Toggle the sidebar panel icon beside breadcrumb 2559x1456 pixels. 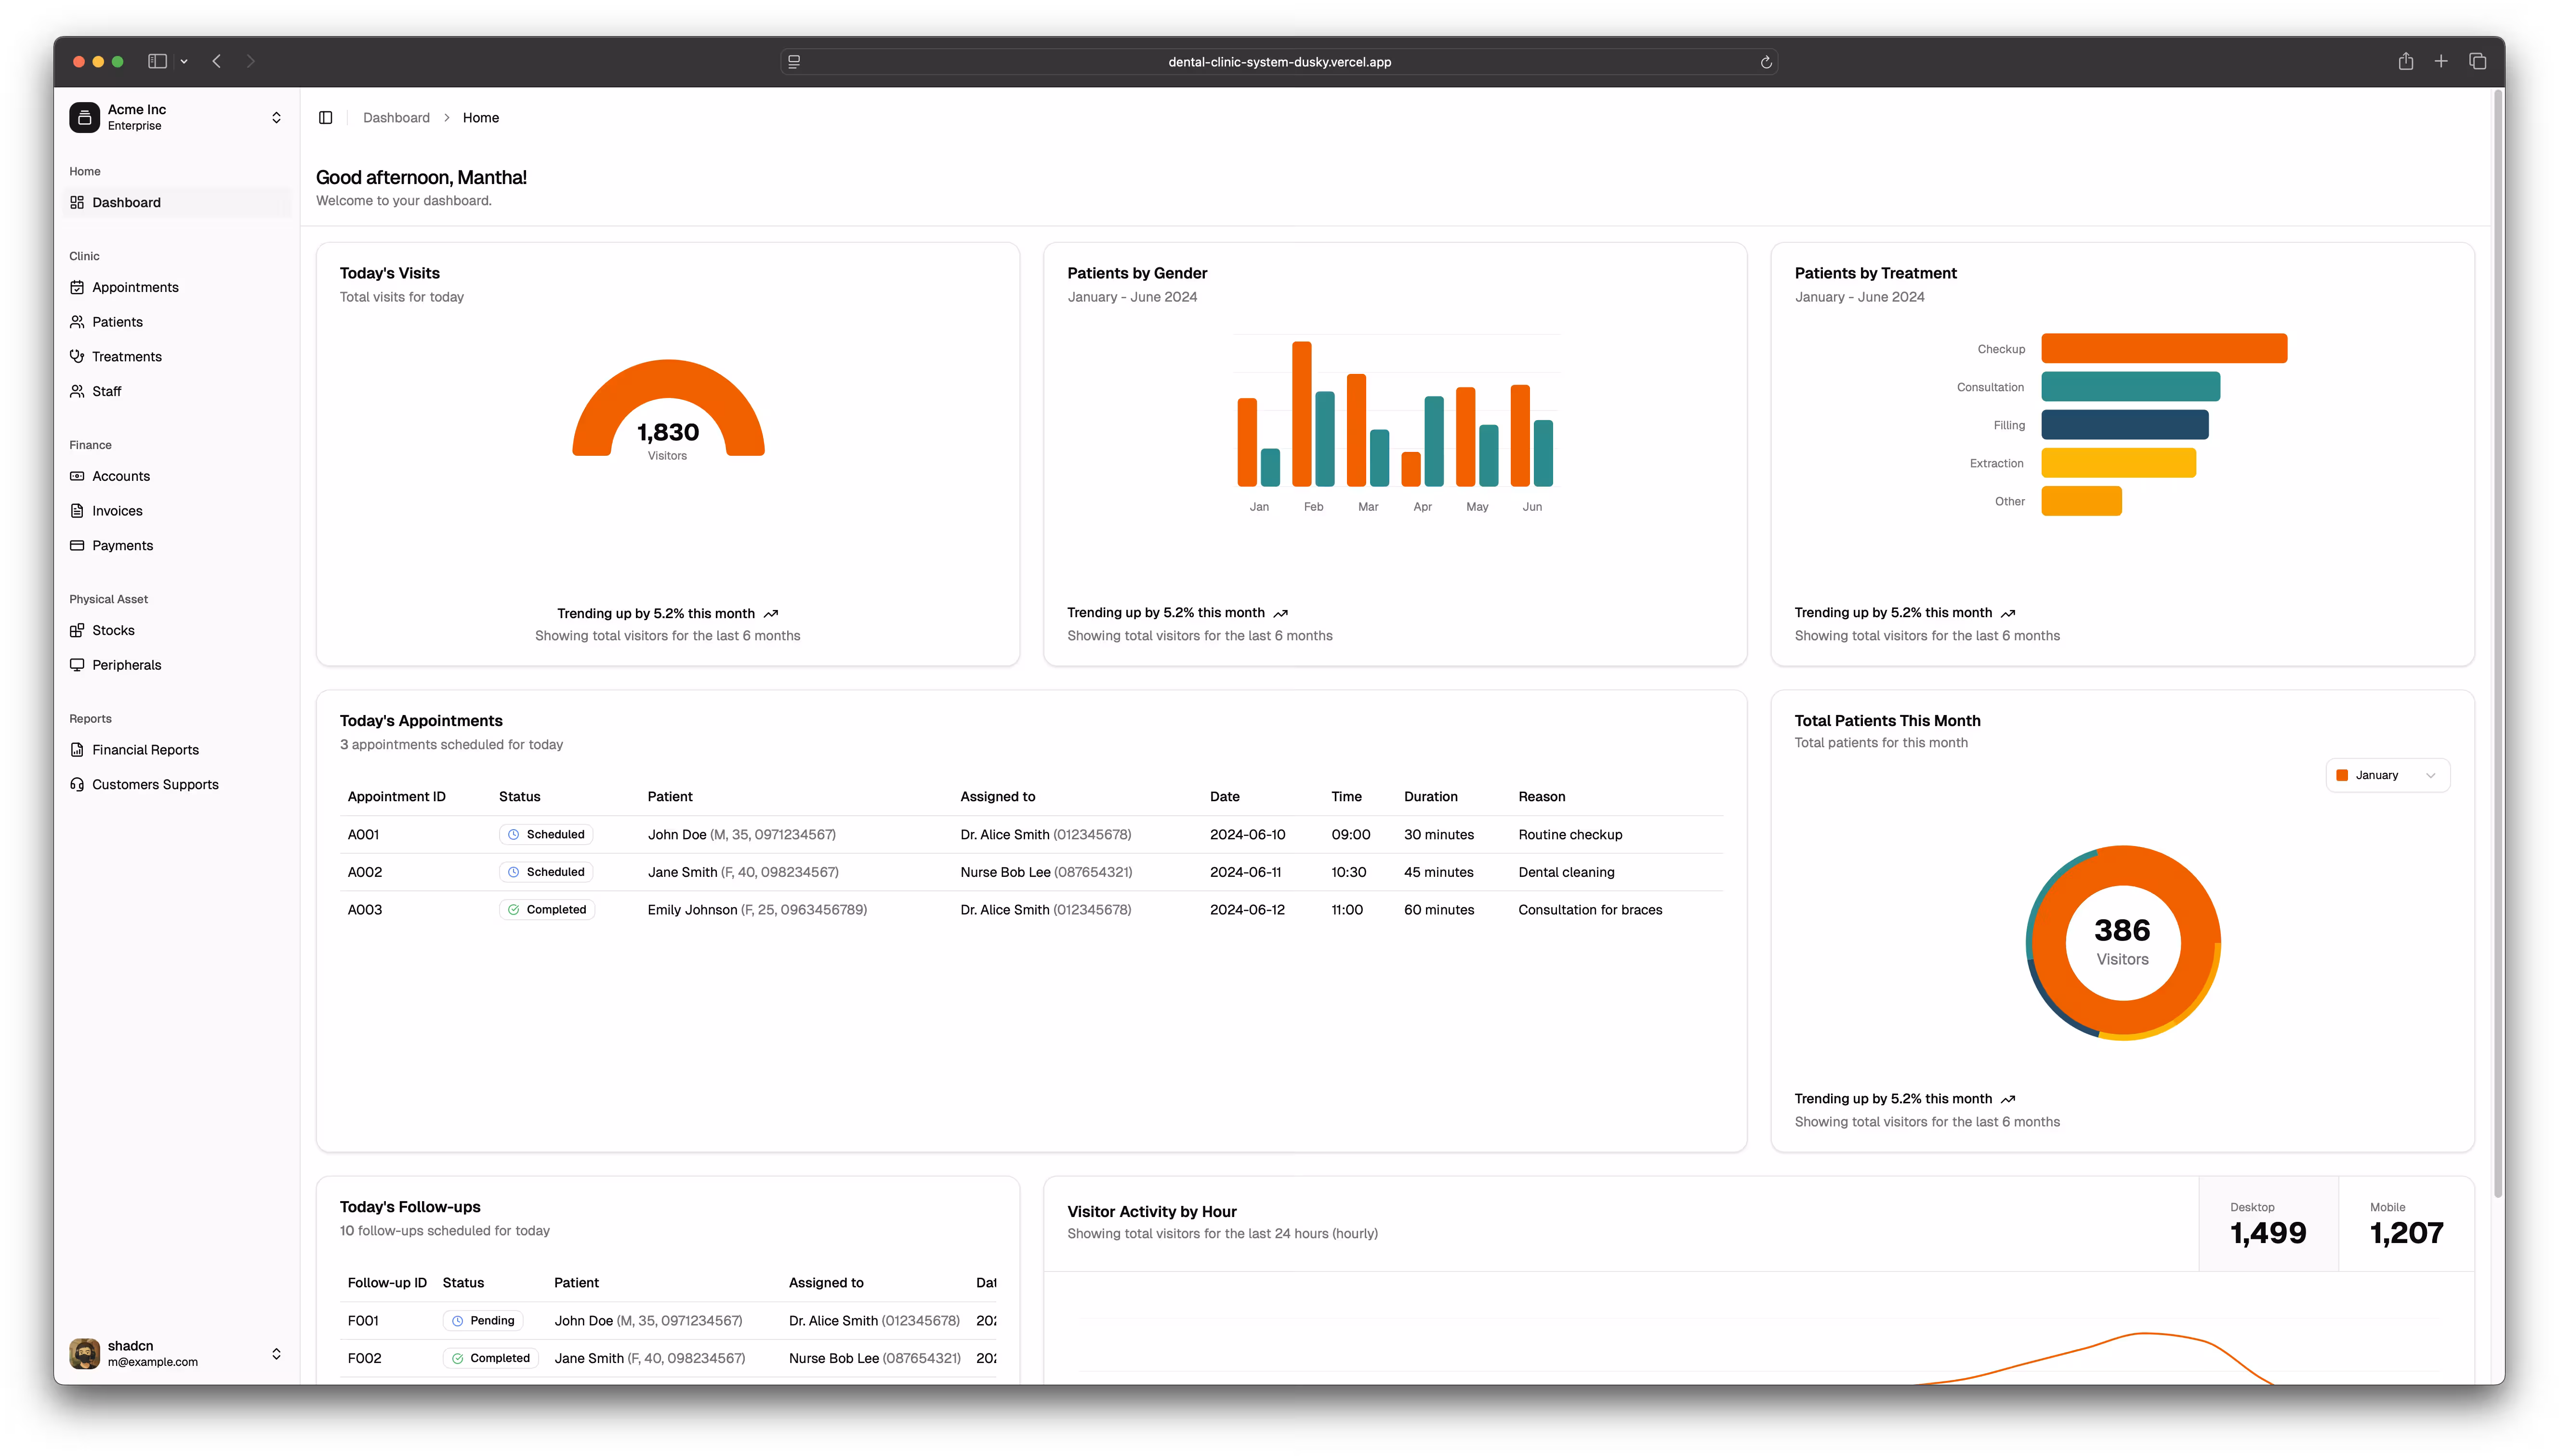click(x=326, y=118)
